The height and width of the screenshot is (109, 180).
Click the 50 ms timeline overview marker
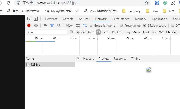pos(111,38)
